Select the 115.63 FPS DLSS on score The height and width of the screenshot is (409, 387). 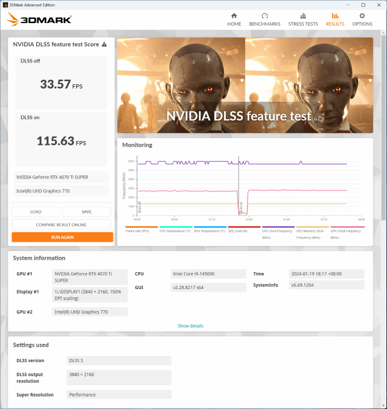61,141
